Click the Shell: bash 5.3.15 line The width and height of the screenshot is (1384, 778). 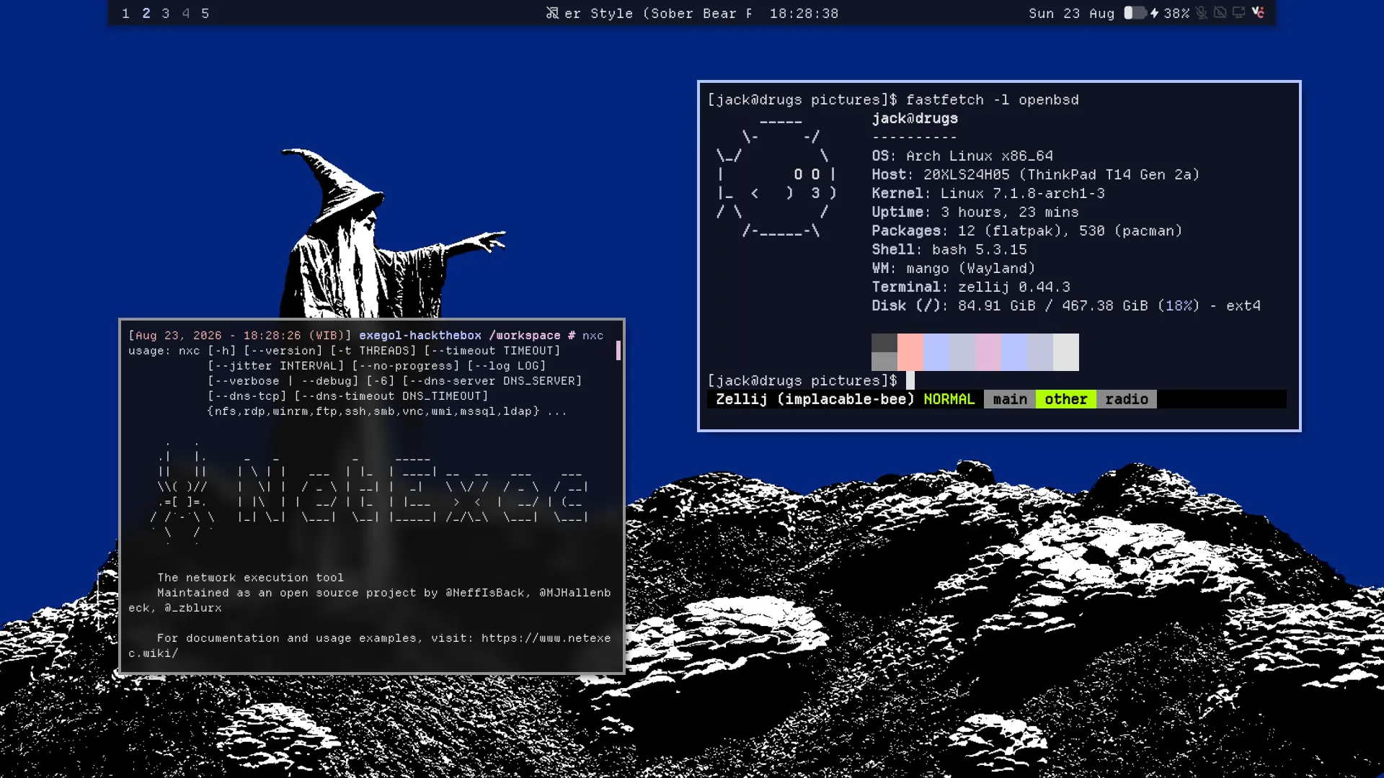coord(949,249)
